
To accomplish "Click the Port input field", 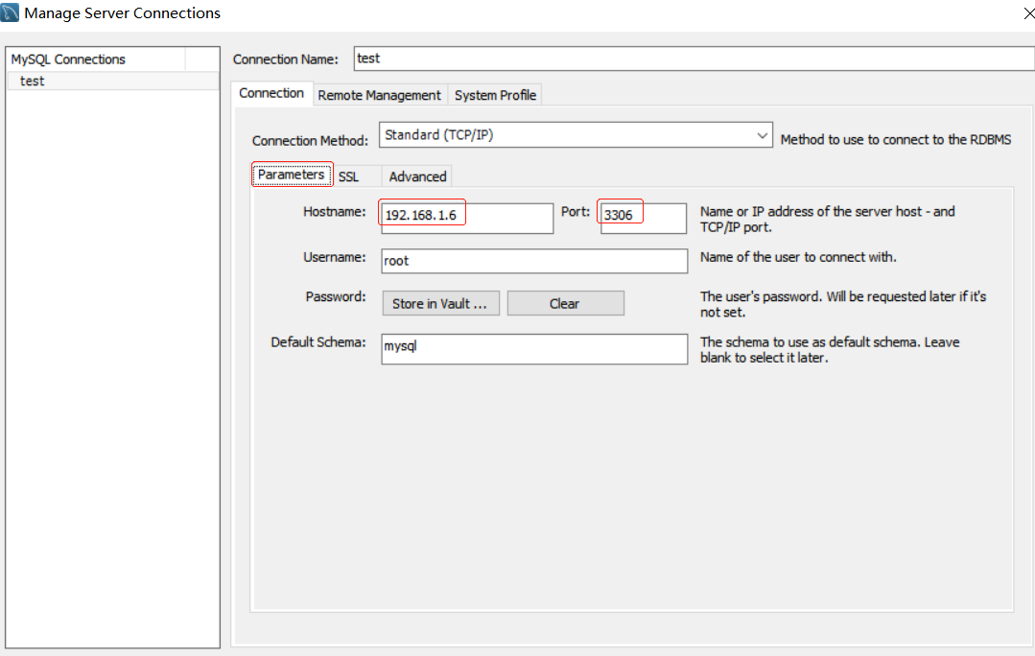I will pyautogui.click(x=644, y=217).
